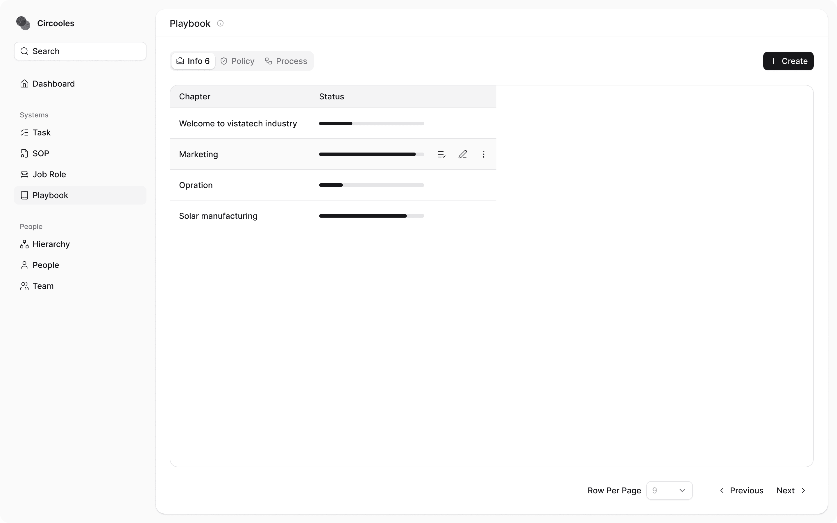Click the Dashboard home icon

(x=24, y=84)
